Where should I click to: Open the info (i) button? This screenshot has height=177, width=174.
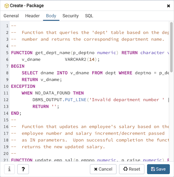[10, 169]
